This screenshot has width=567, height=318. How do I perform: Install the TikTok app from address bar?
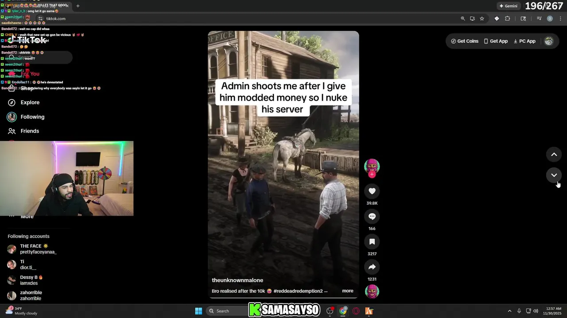(472, 19)
